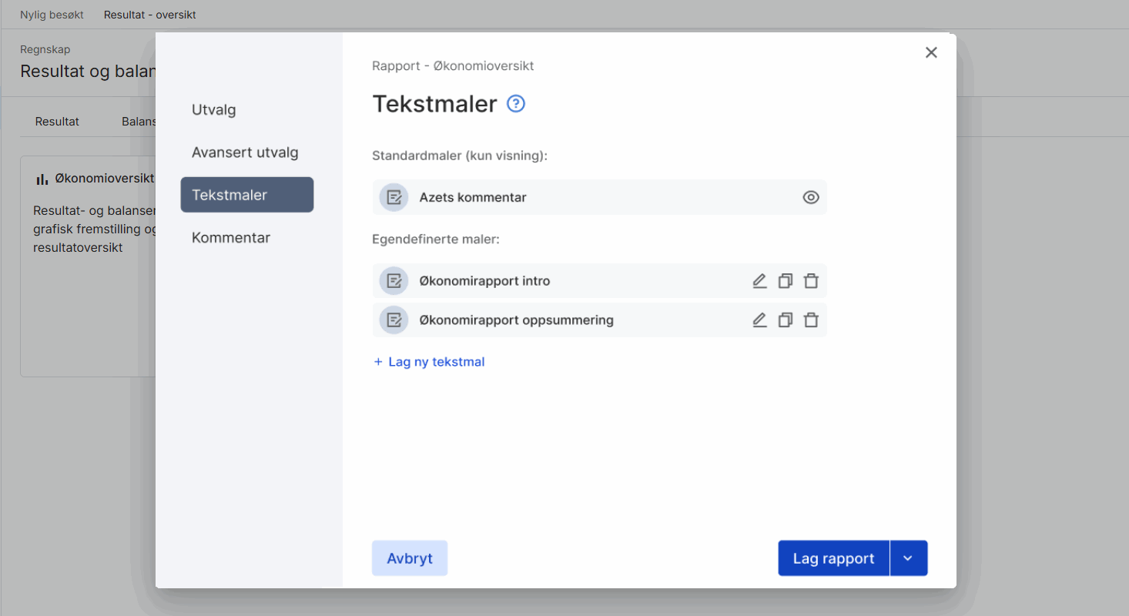Click the bar chart icon on Økonomioversikt card
Viewport: 1129px width, 616px height.
coord(42,179)
